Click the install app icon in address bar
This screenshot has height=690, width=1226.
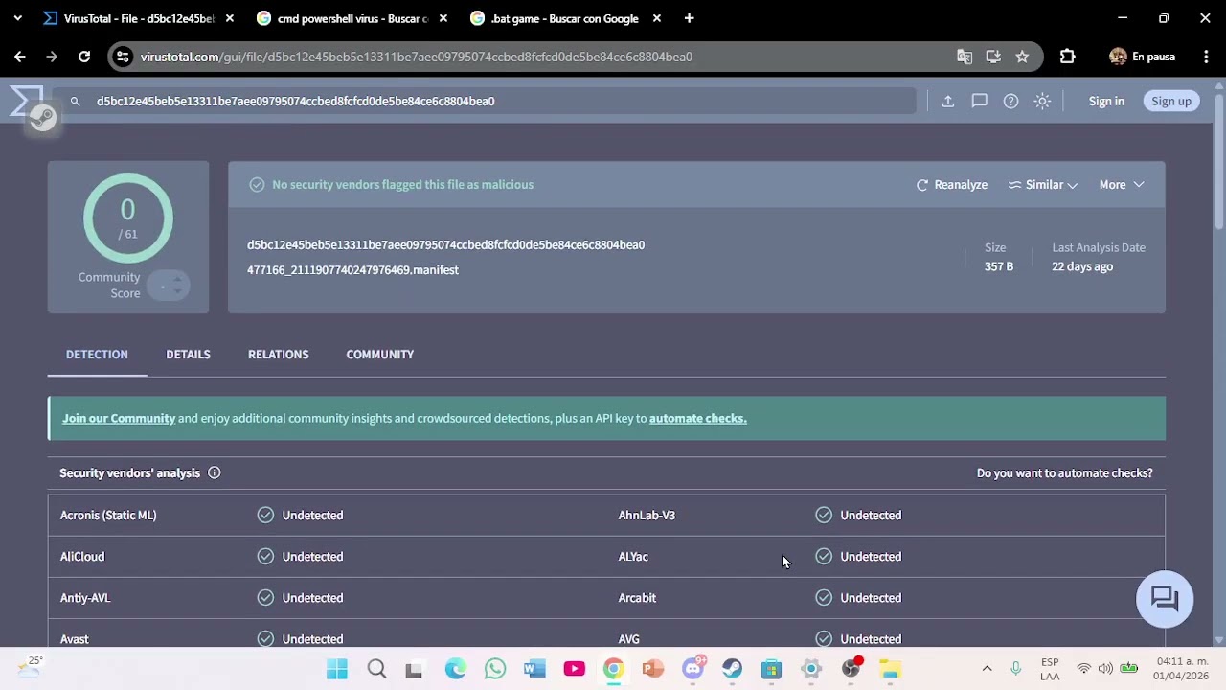click(x=993, y=57)
